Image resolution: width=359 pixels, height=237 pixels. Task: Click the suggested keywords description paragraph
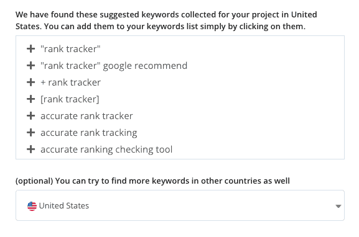click(x=166, y=20)
